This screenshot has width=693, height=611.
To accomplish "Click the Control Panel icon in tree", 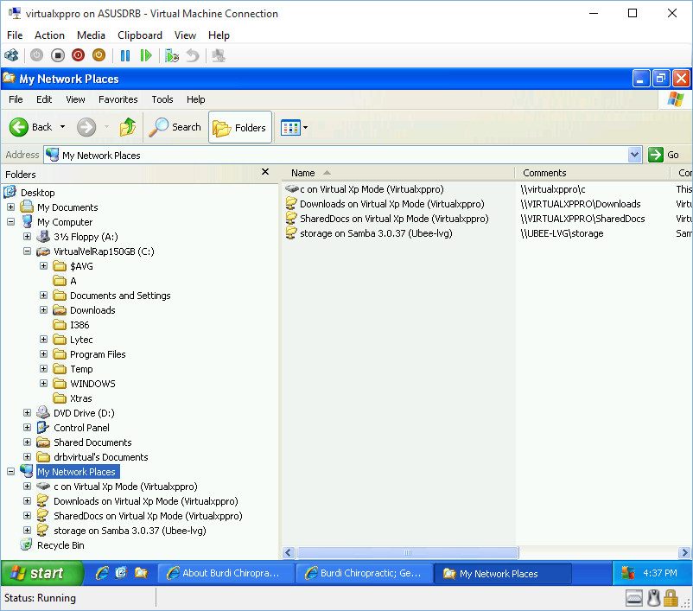I will point(43,428).
